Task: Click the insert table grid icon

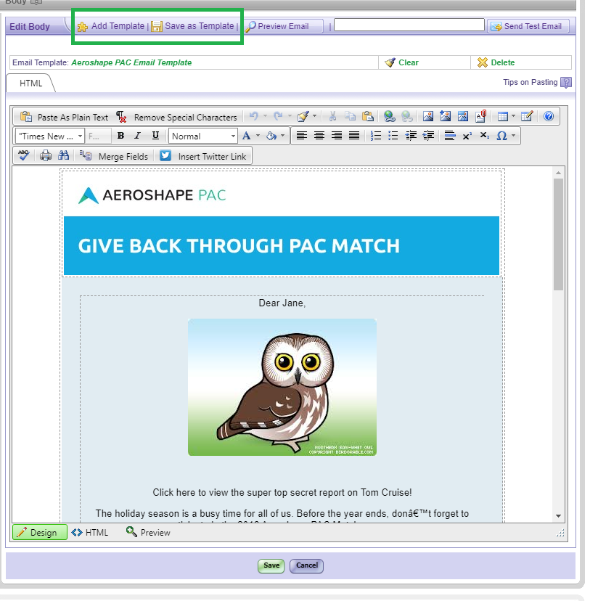Action: (502, 116)
